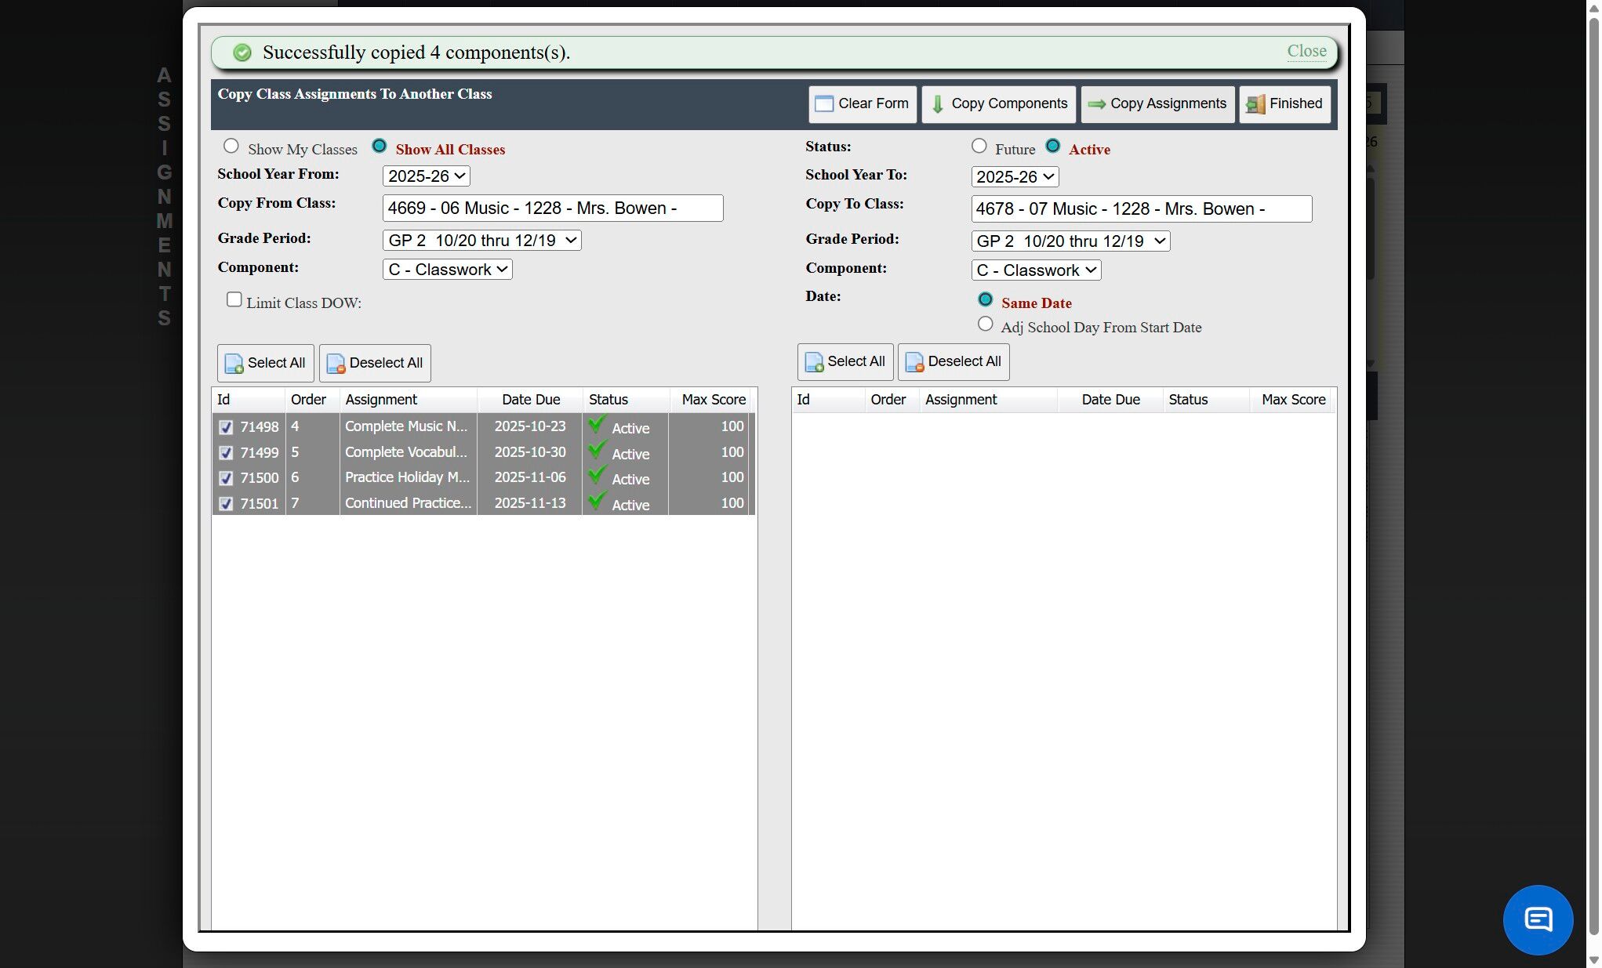The width and height of the screenshot is (1602, 968).
Task: Expand the source Grade Period dropdown
Action: click(x=481, y=241)
